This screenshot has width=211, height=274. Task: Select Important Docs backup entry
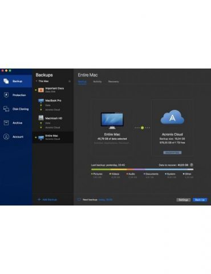pyautogui.click(x=53, y=90)
